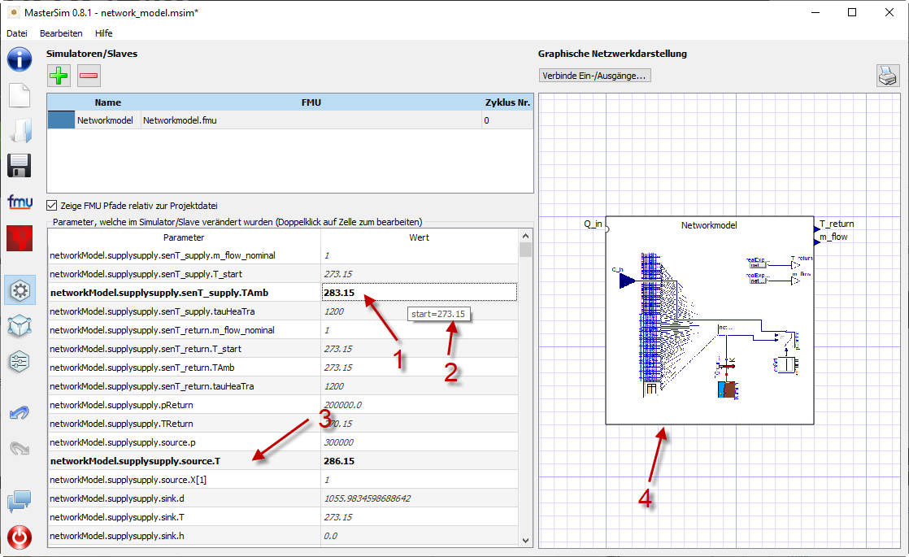Click cycle number cell '0'
This screenshot has height=557, width=909.
pyautogui.click(x=507, y=120)
